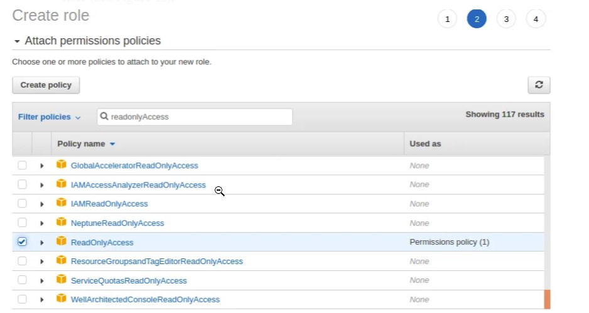Image resolution: width=589 pixels, height=313 pixels.
Task: Uncheck the ReadOnlyAccess policy checkbox
Action: coord(23,242)
